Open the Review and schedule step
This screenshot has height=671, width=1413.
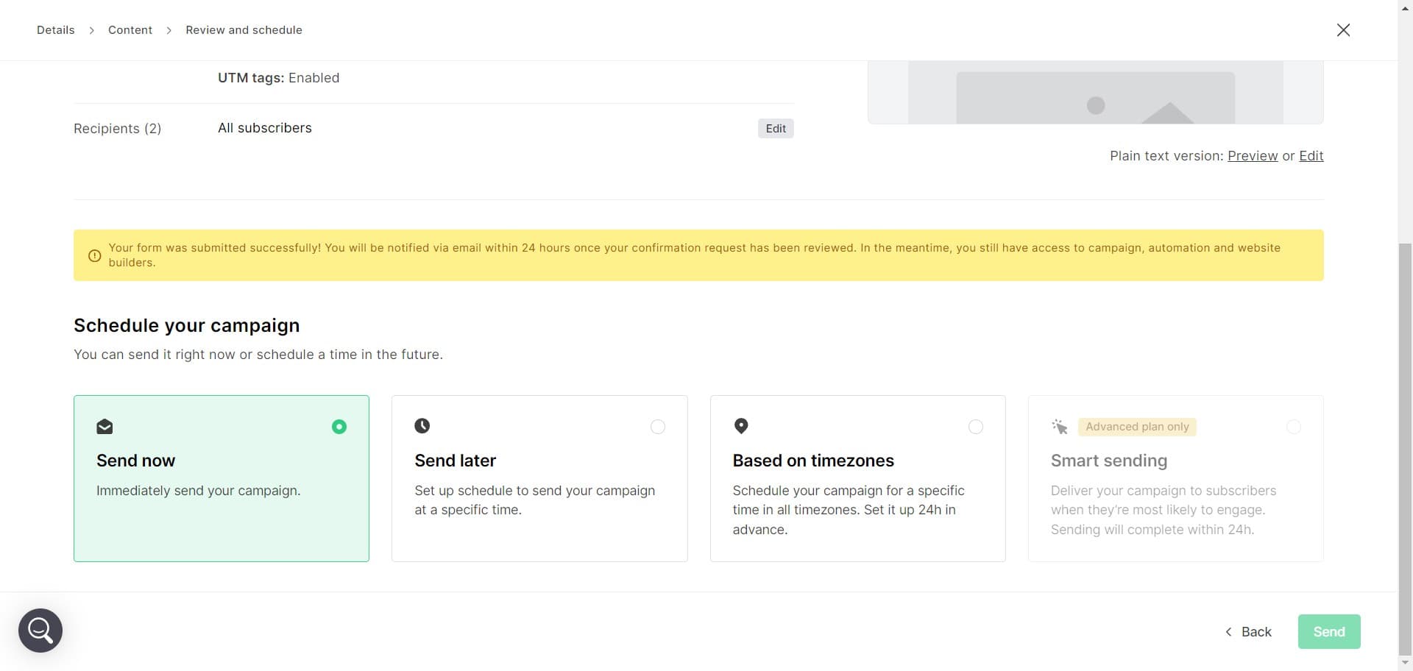coord(244,30)
